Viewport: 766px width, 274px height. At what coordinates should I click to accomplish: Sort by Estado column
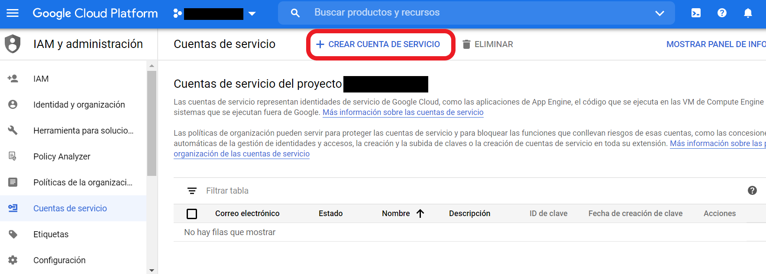[x=331, y=213]
